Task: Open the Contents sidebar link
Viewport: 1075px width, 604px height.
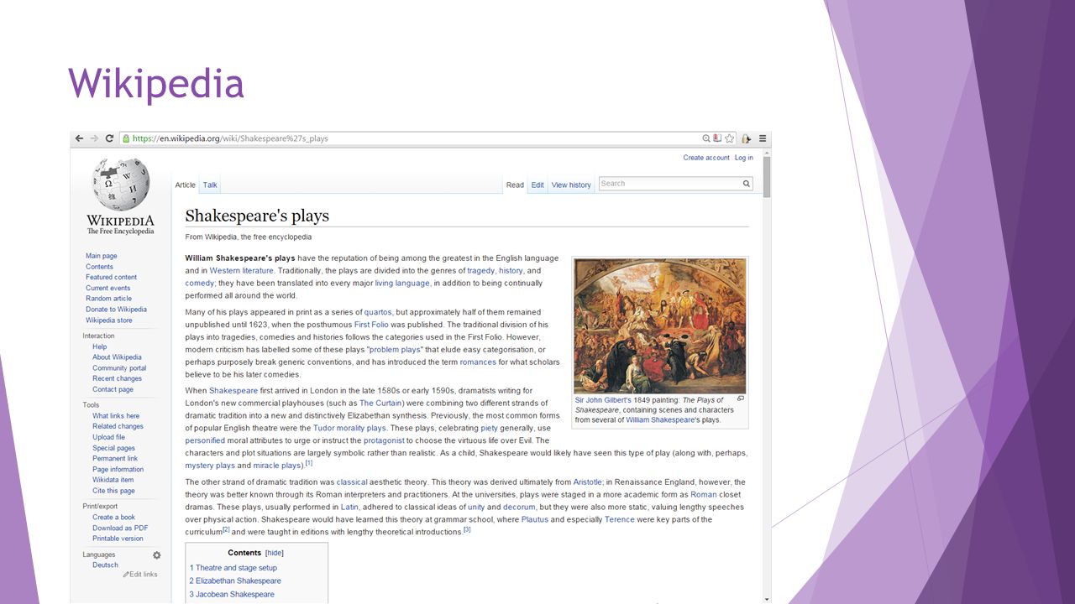Action: [x=99, y=267]
